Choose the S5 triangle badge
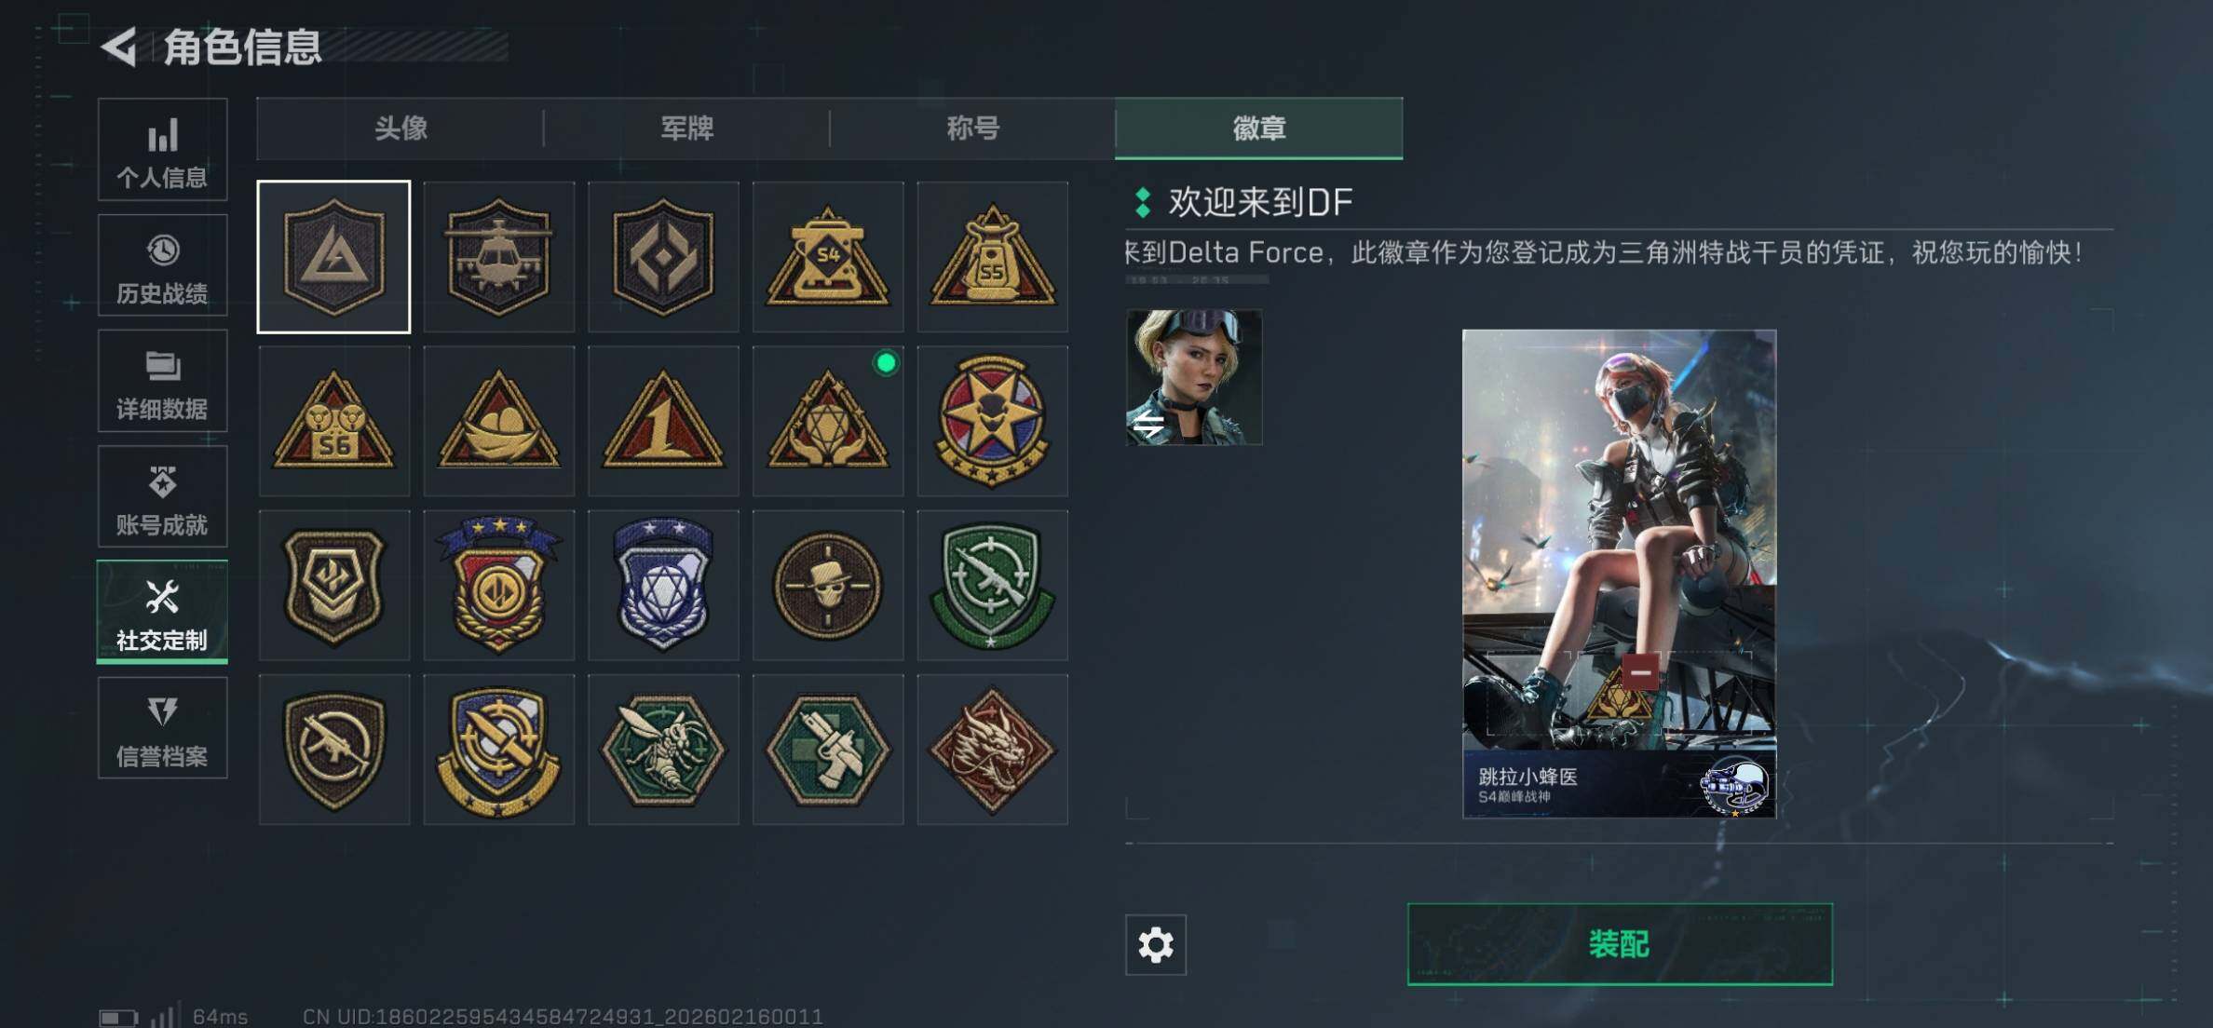This screenshot has height=1028, width=2213. click(992, 257)
